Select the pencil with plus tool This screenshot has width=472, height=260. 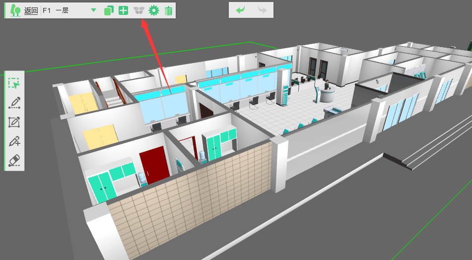[x=14, y=141]
